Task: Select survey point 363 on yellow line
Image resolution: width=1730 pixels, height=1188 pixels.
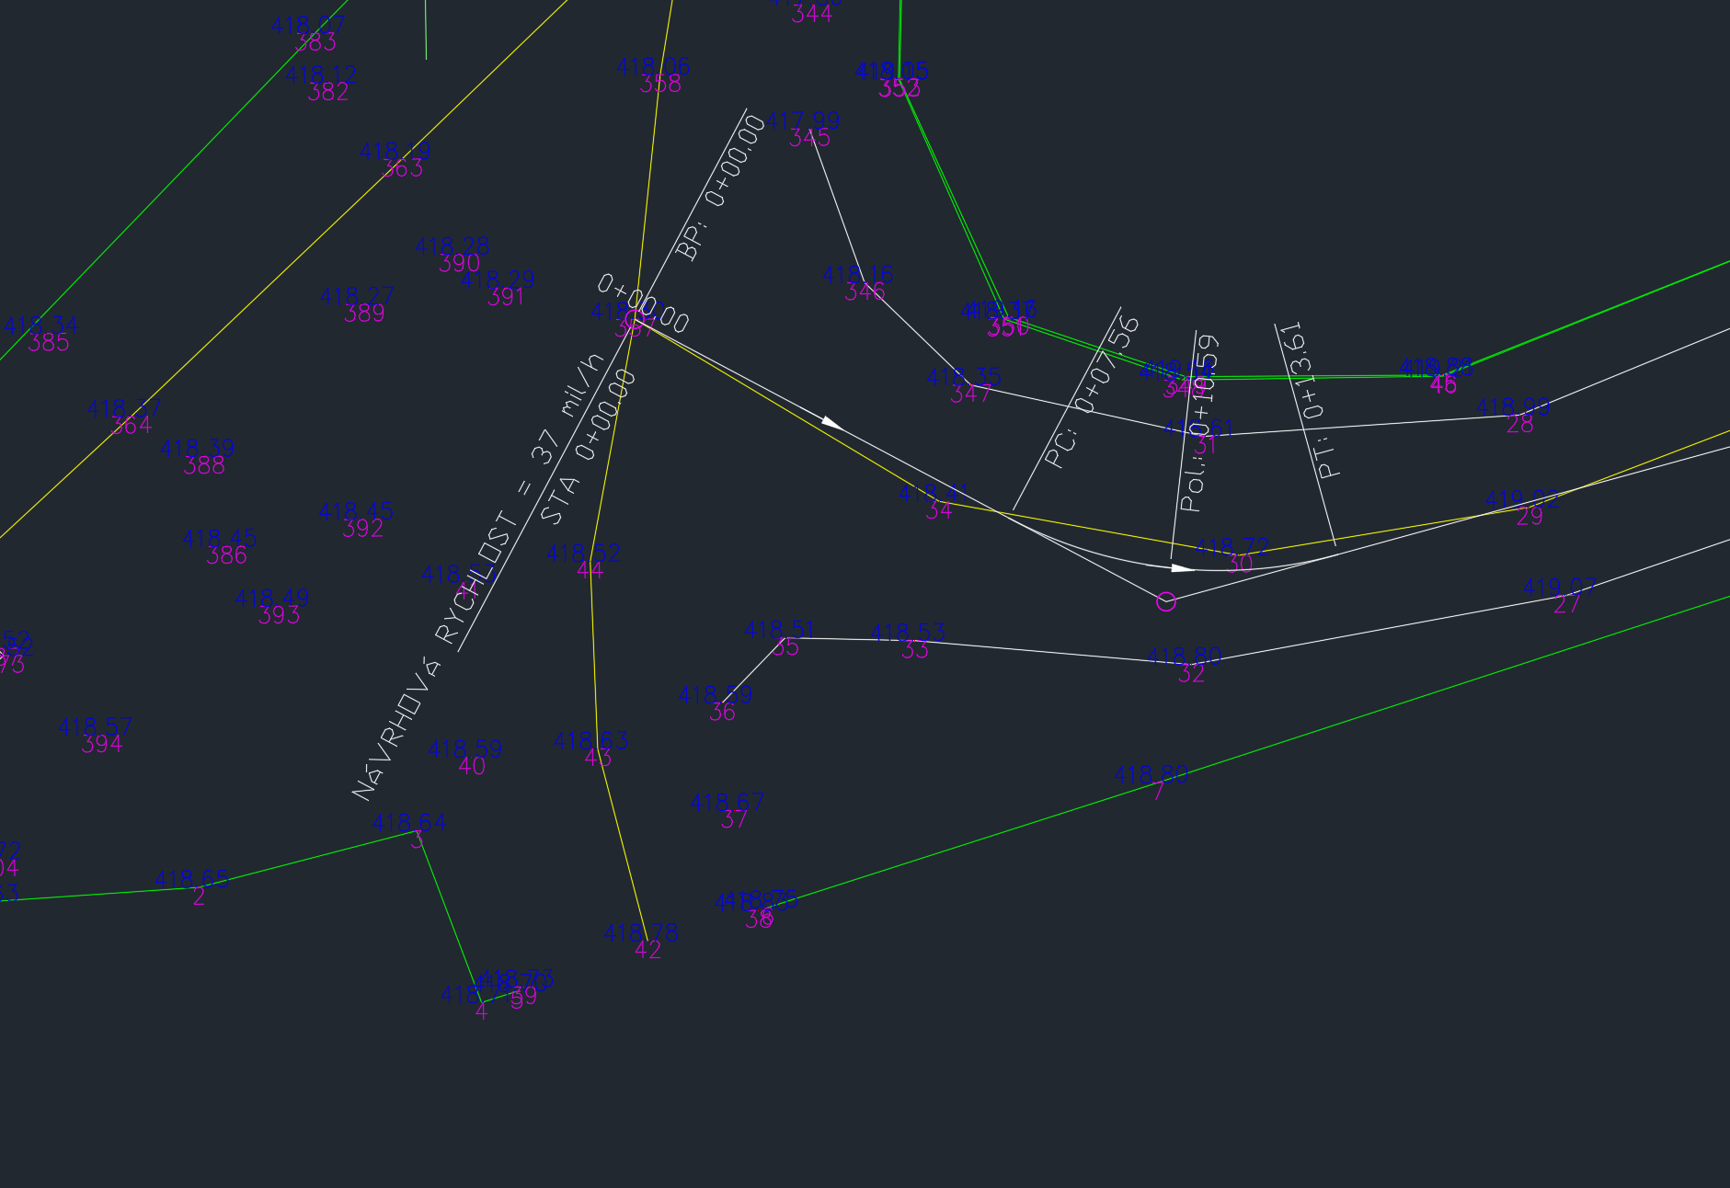Action: [x=402, y=168]
